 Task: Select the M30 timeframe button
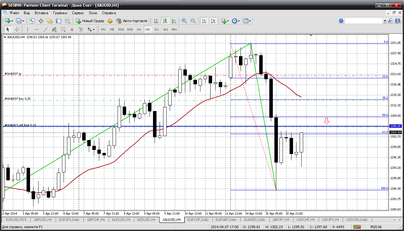130,29
